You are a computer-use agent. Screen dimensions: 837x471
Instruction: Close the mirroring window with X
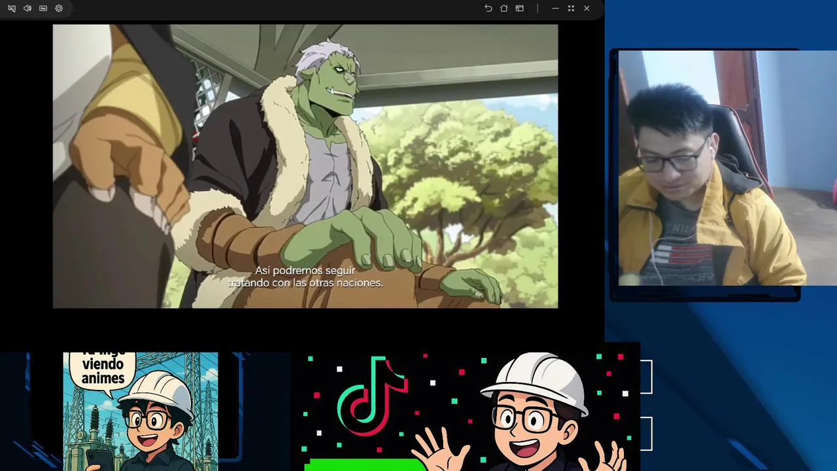pyautogui.click(x=587, y=9)
